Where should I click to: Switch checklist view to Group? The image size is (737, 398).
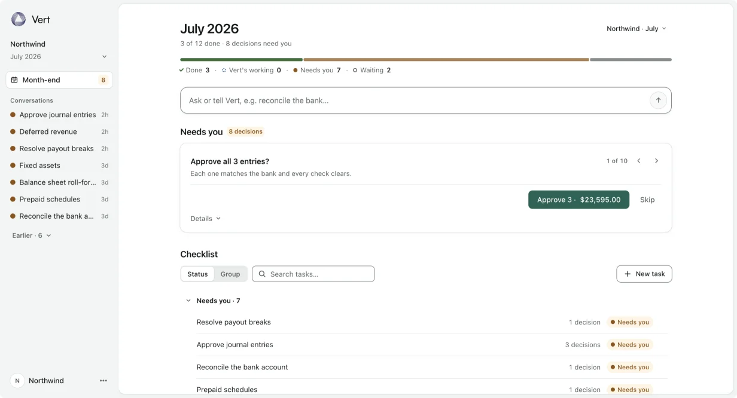pyautogui.click(x=230, y=274)
